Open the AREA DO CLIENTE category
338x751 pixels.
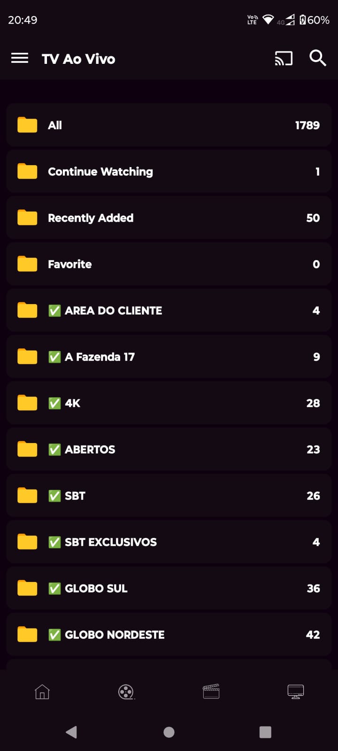click(x=169, y=311)
